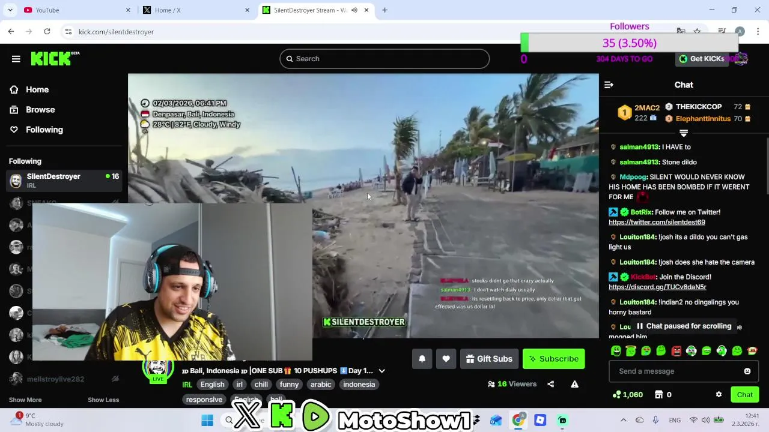Insert the red angry face emote
The width and height of the screenshot is (769, 432).
point(676,351)
